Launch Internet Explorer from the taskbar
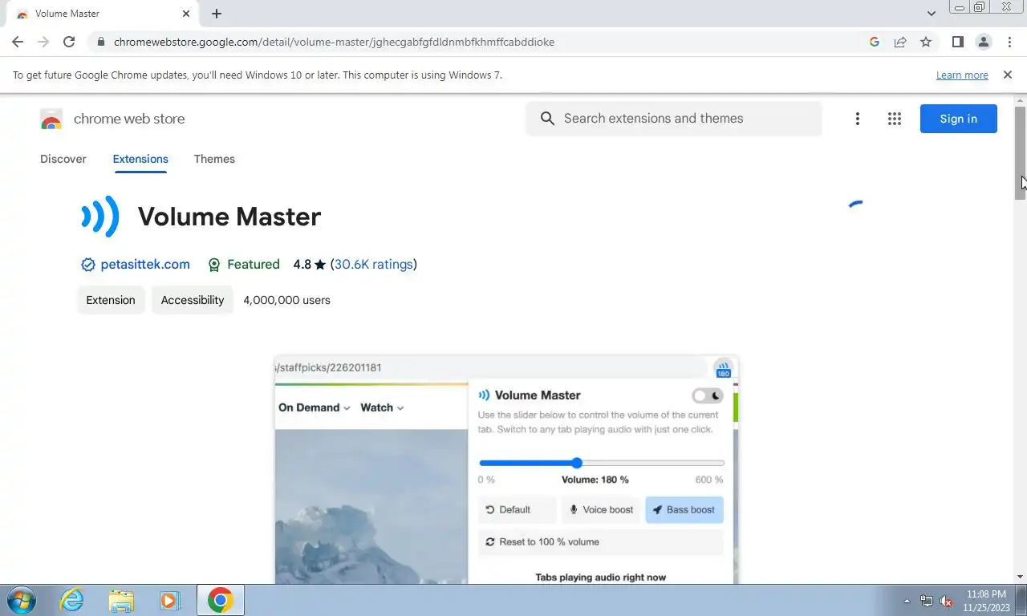This screenshot has height=616, width=1027. 72,600
